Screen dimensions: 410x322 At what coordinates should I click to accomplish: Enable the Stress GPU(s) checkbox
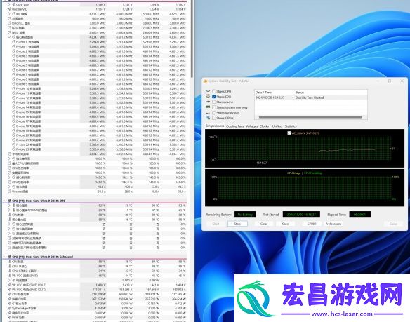point(214,118)
